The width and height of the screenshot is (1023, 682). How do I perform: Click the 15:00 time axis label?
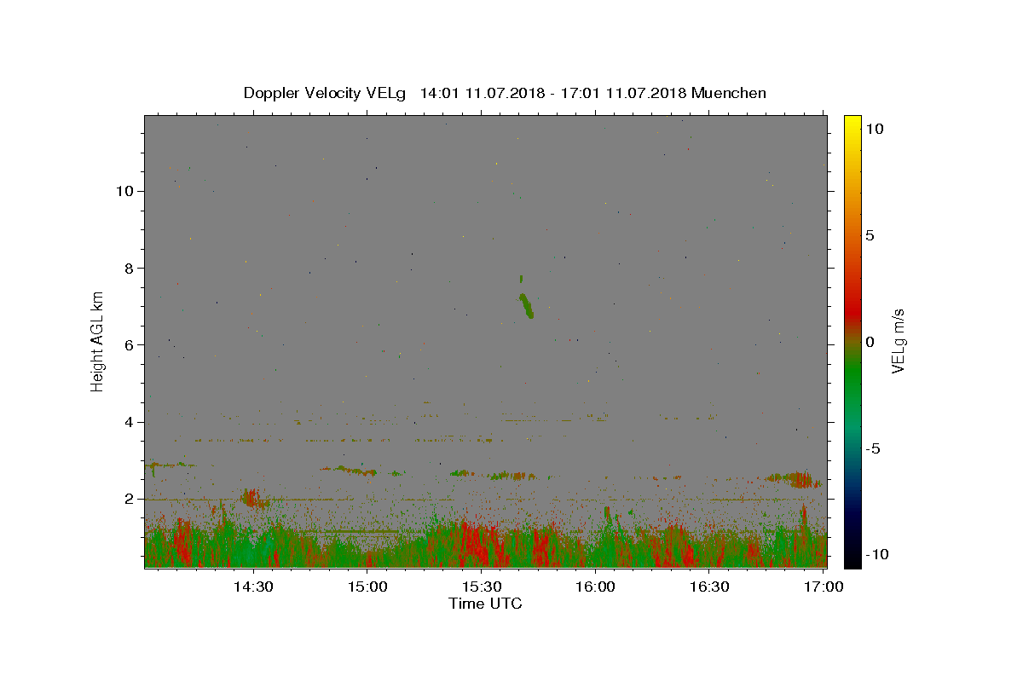point(367,587)
